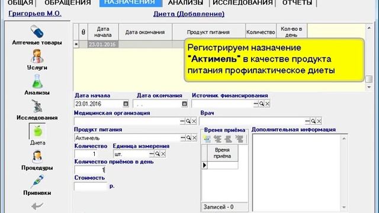Image resolution: width=379 pixels, height=213 pixels.
Task: Clear Источник финансирования field with X
Action: [267, 104]
